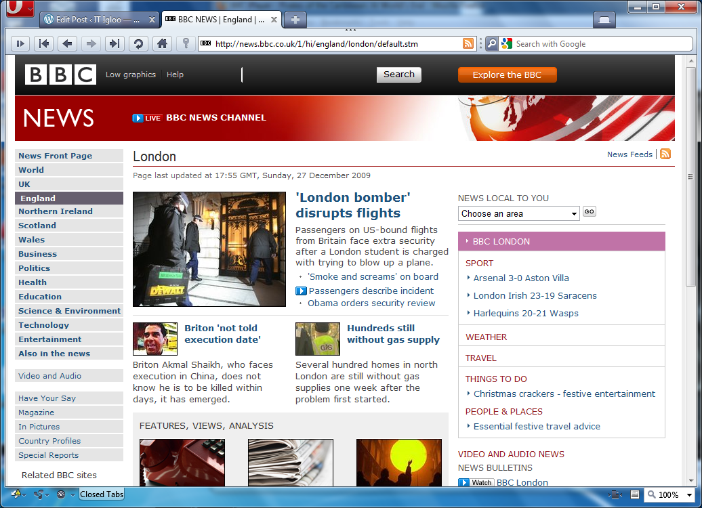The height and width of the screenshot is (508, 702).
Task: Select Science & Environment in sidebar
Action: [x=69, y=311]
